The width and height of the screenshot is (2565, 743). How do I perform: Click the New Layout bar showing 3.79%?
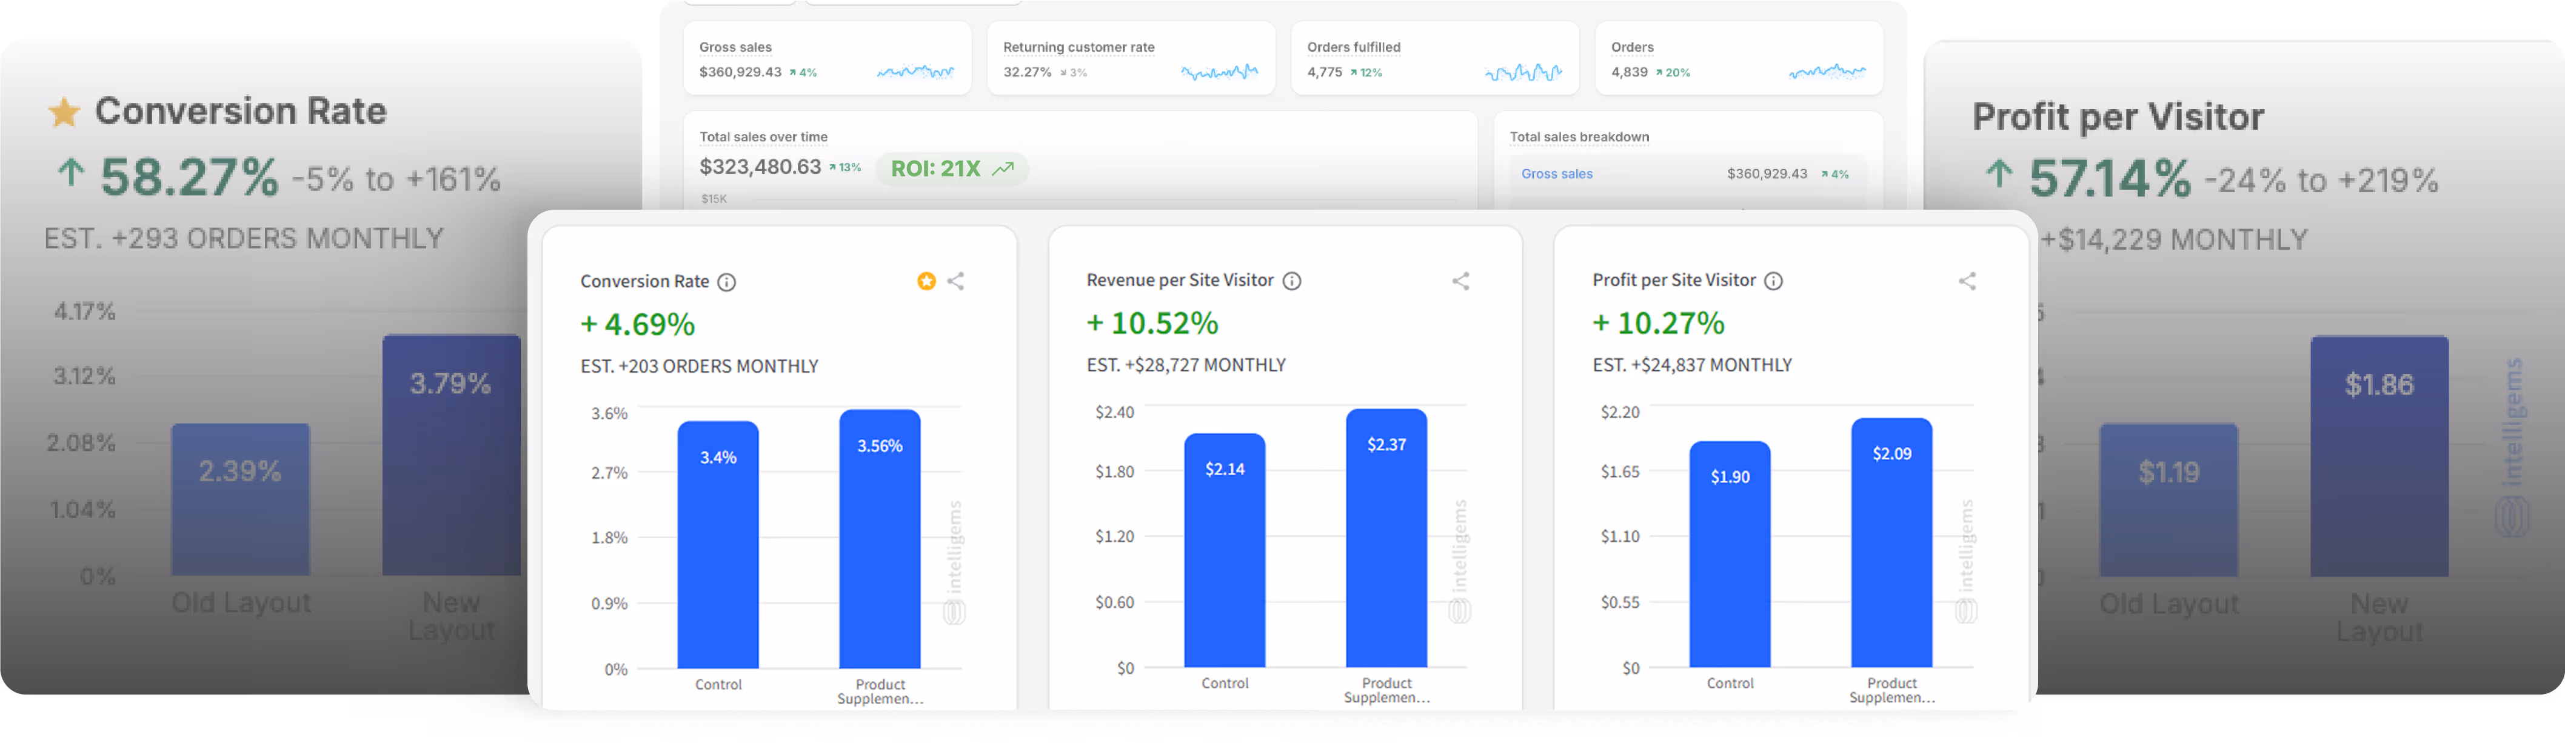[x=451, y=455]
